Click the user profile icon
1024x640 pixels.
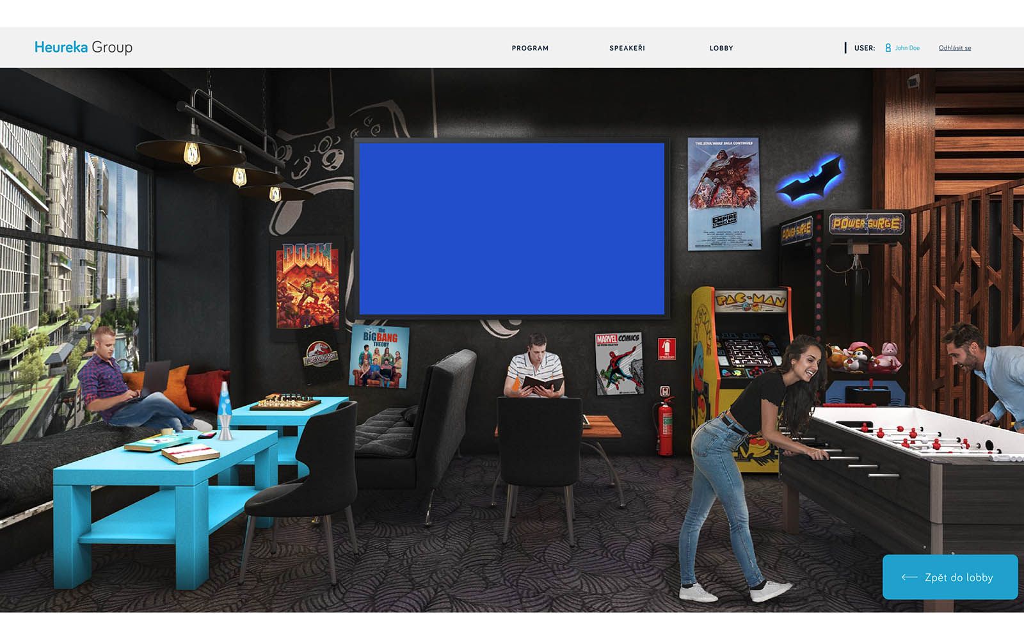coord(888,48)
